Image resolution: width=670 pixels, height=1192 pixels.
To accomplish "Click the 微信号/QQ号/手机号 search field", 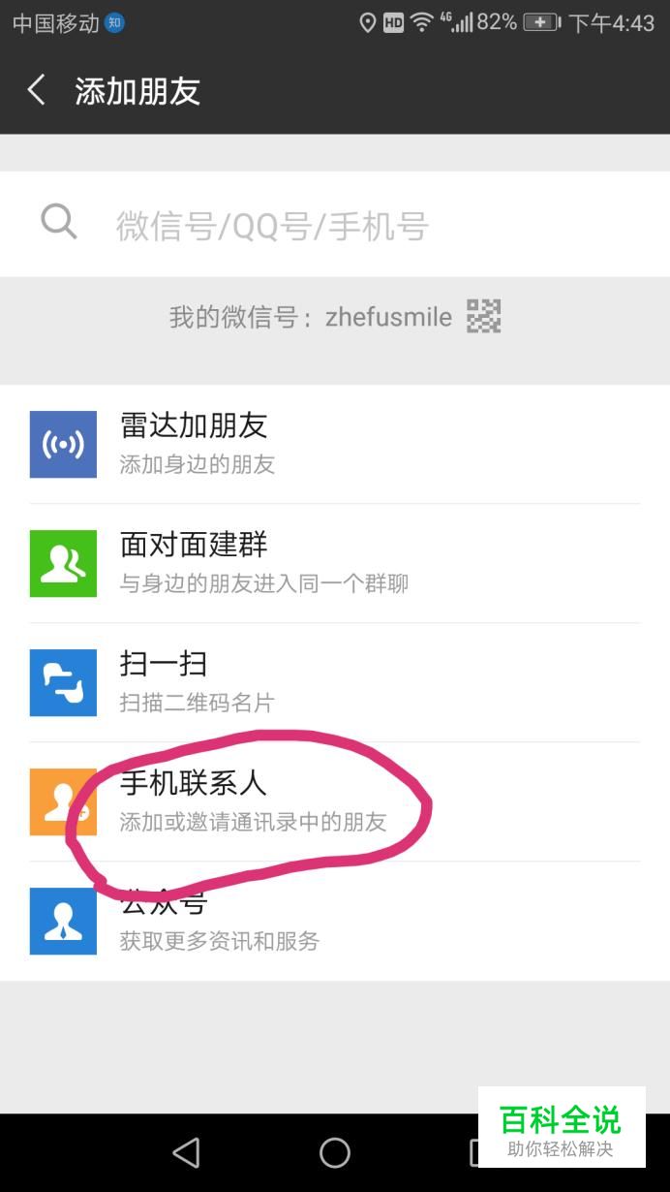I will click(335, 225).
